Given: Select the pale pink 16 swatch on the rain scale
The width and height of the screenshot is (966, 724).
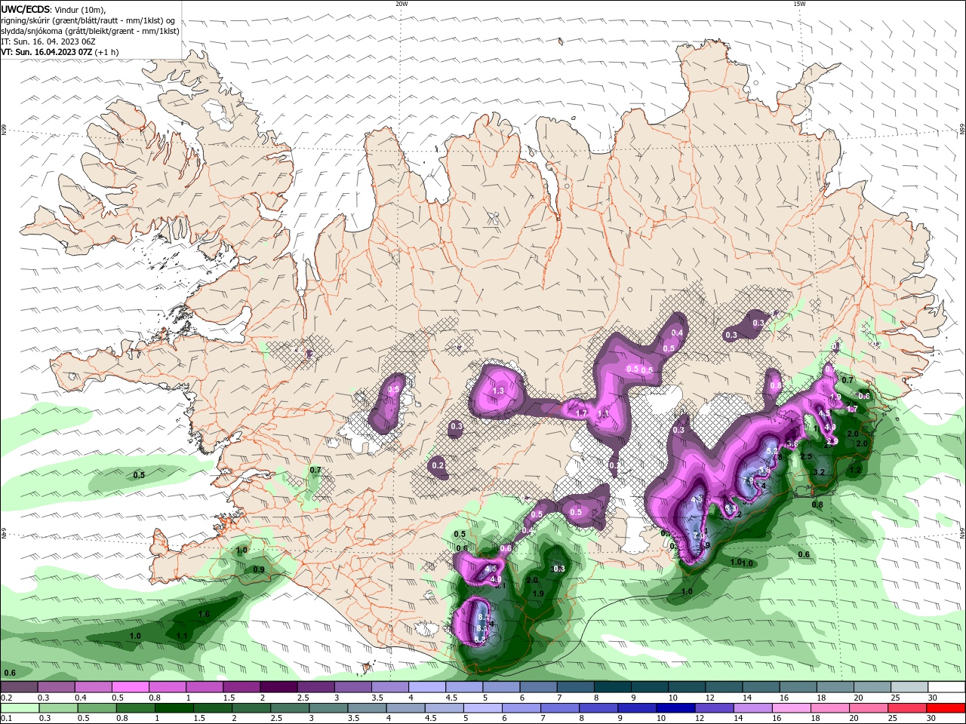Looking at the screenshot, I should coord(791,708).
